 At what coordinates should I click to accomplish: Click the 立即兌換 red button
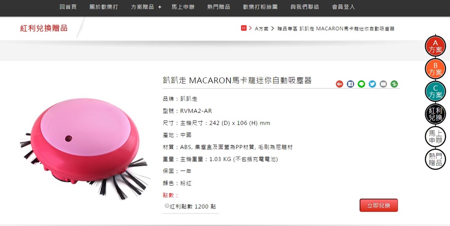(378, 205)
